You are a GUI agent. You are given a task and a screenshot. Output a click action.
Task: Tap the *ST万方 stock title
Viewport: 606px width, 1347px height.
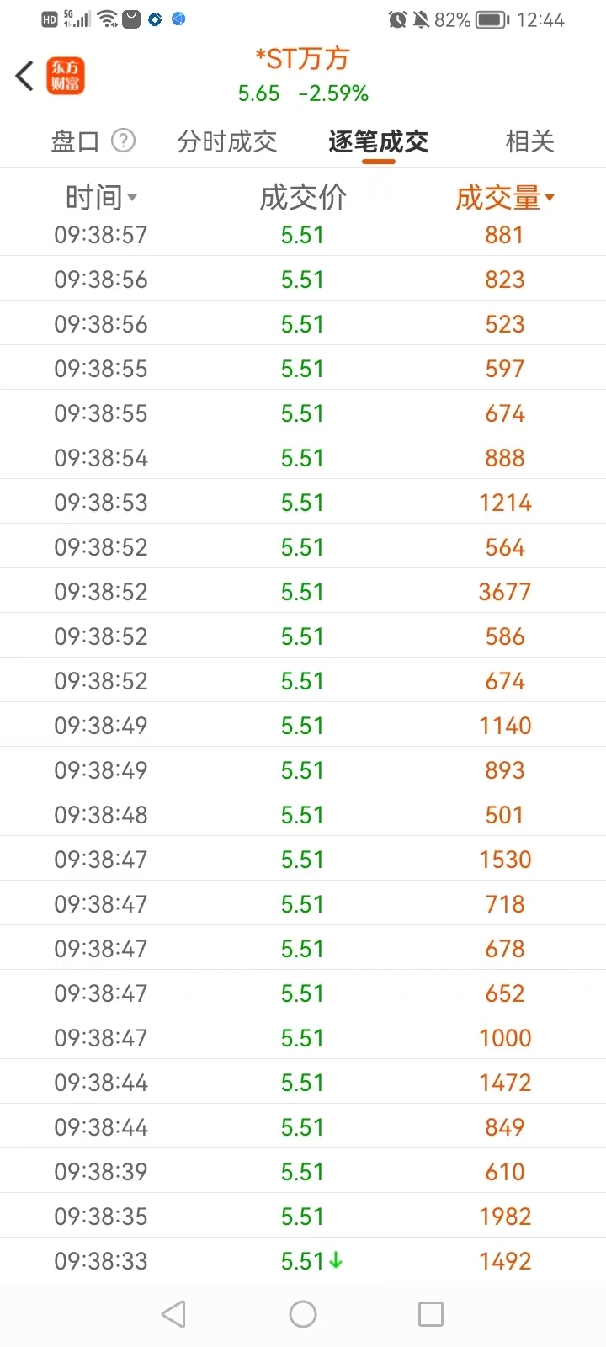pos(303,59)
